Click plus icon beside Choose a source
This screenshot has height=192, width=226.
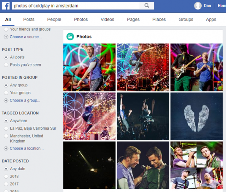coord(6,37)
